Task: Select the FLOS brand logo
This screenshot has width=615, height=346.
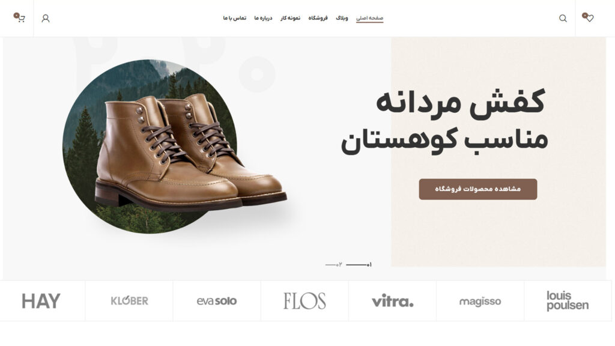Action: click(304, 301)
